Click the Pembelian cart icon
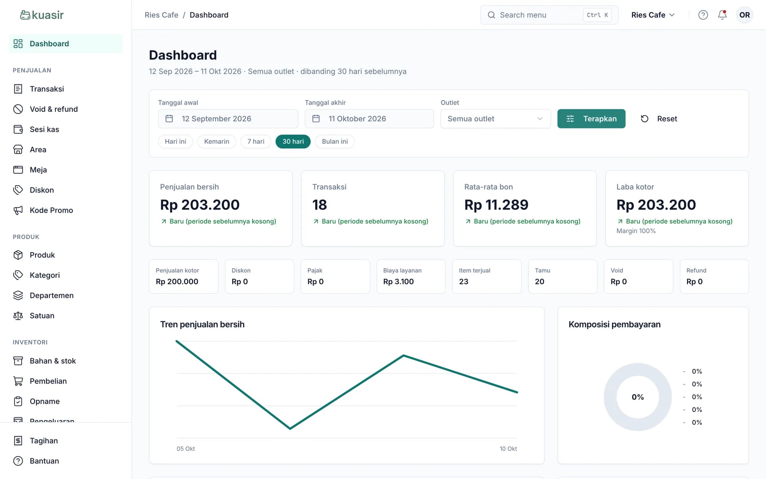Image resolution: width=766 pixels, height=479 pixels. pos(18,381)
